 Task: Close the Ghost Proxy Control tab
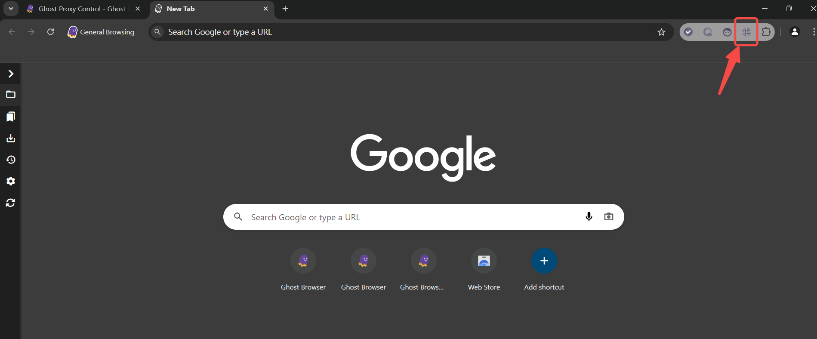[x=138, y=9]
